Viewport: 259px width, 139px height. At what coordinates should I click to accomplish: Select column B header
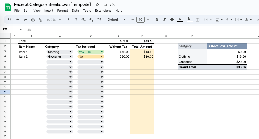31,36
